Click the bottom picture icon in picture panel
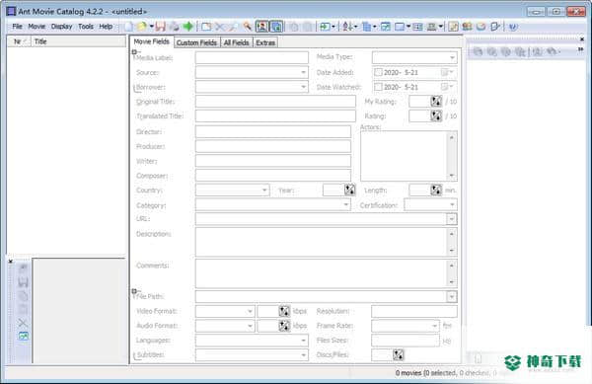This screenshot has width=592, height=384. click(23, 336)
